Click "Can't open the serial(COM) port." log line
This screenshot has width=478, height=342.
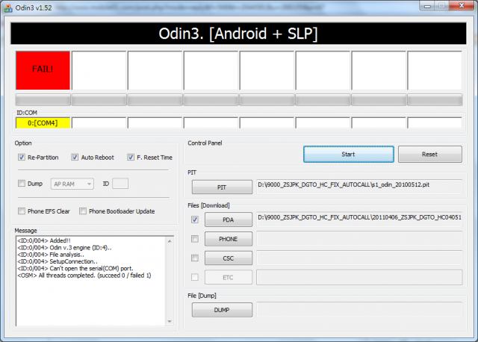(x=75, y=268)
